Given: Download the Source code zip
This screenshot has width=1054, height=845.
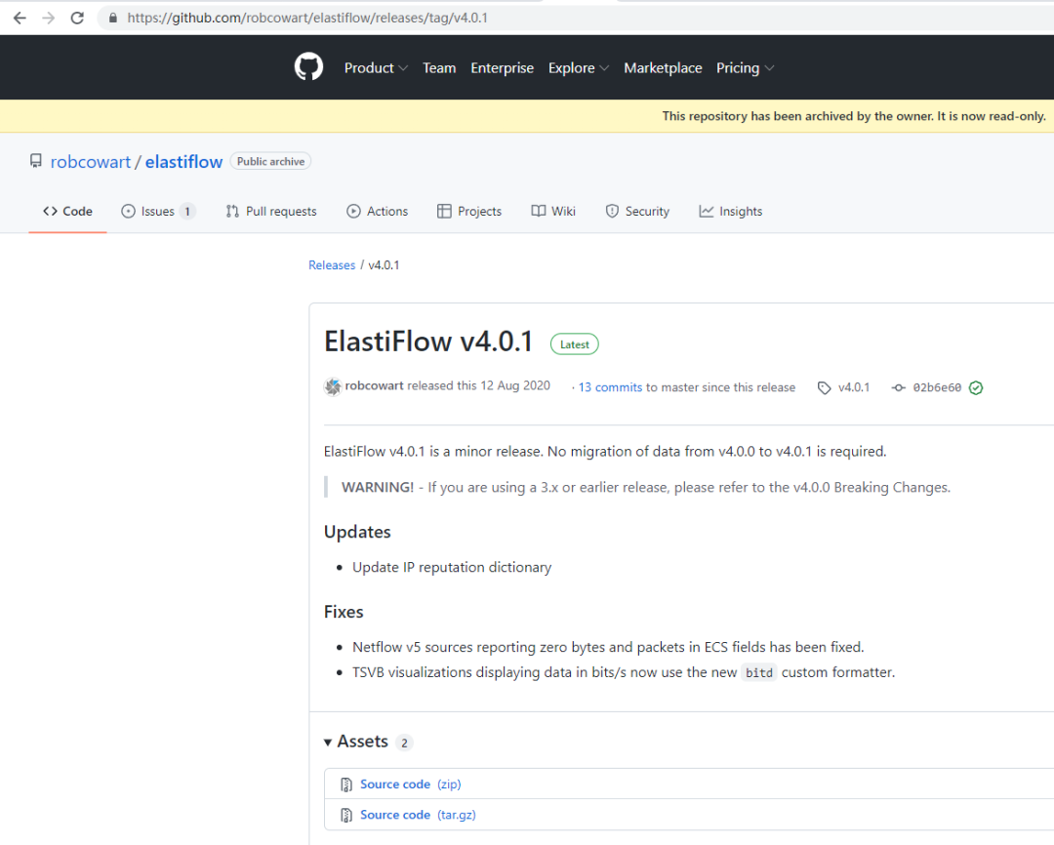Looking at the screenshot, I should (395, 784).
